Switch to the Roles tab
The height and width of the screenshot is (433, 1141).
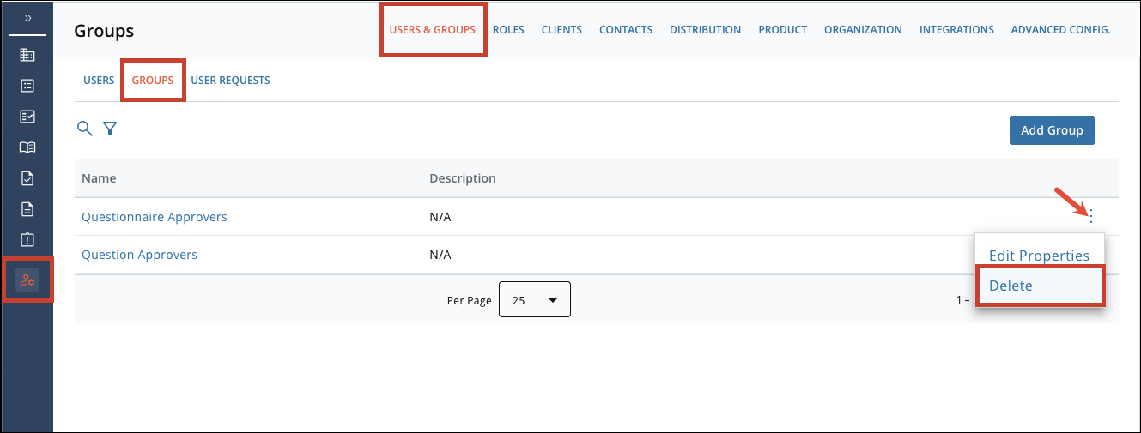point(508,29)
